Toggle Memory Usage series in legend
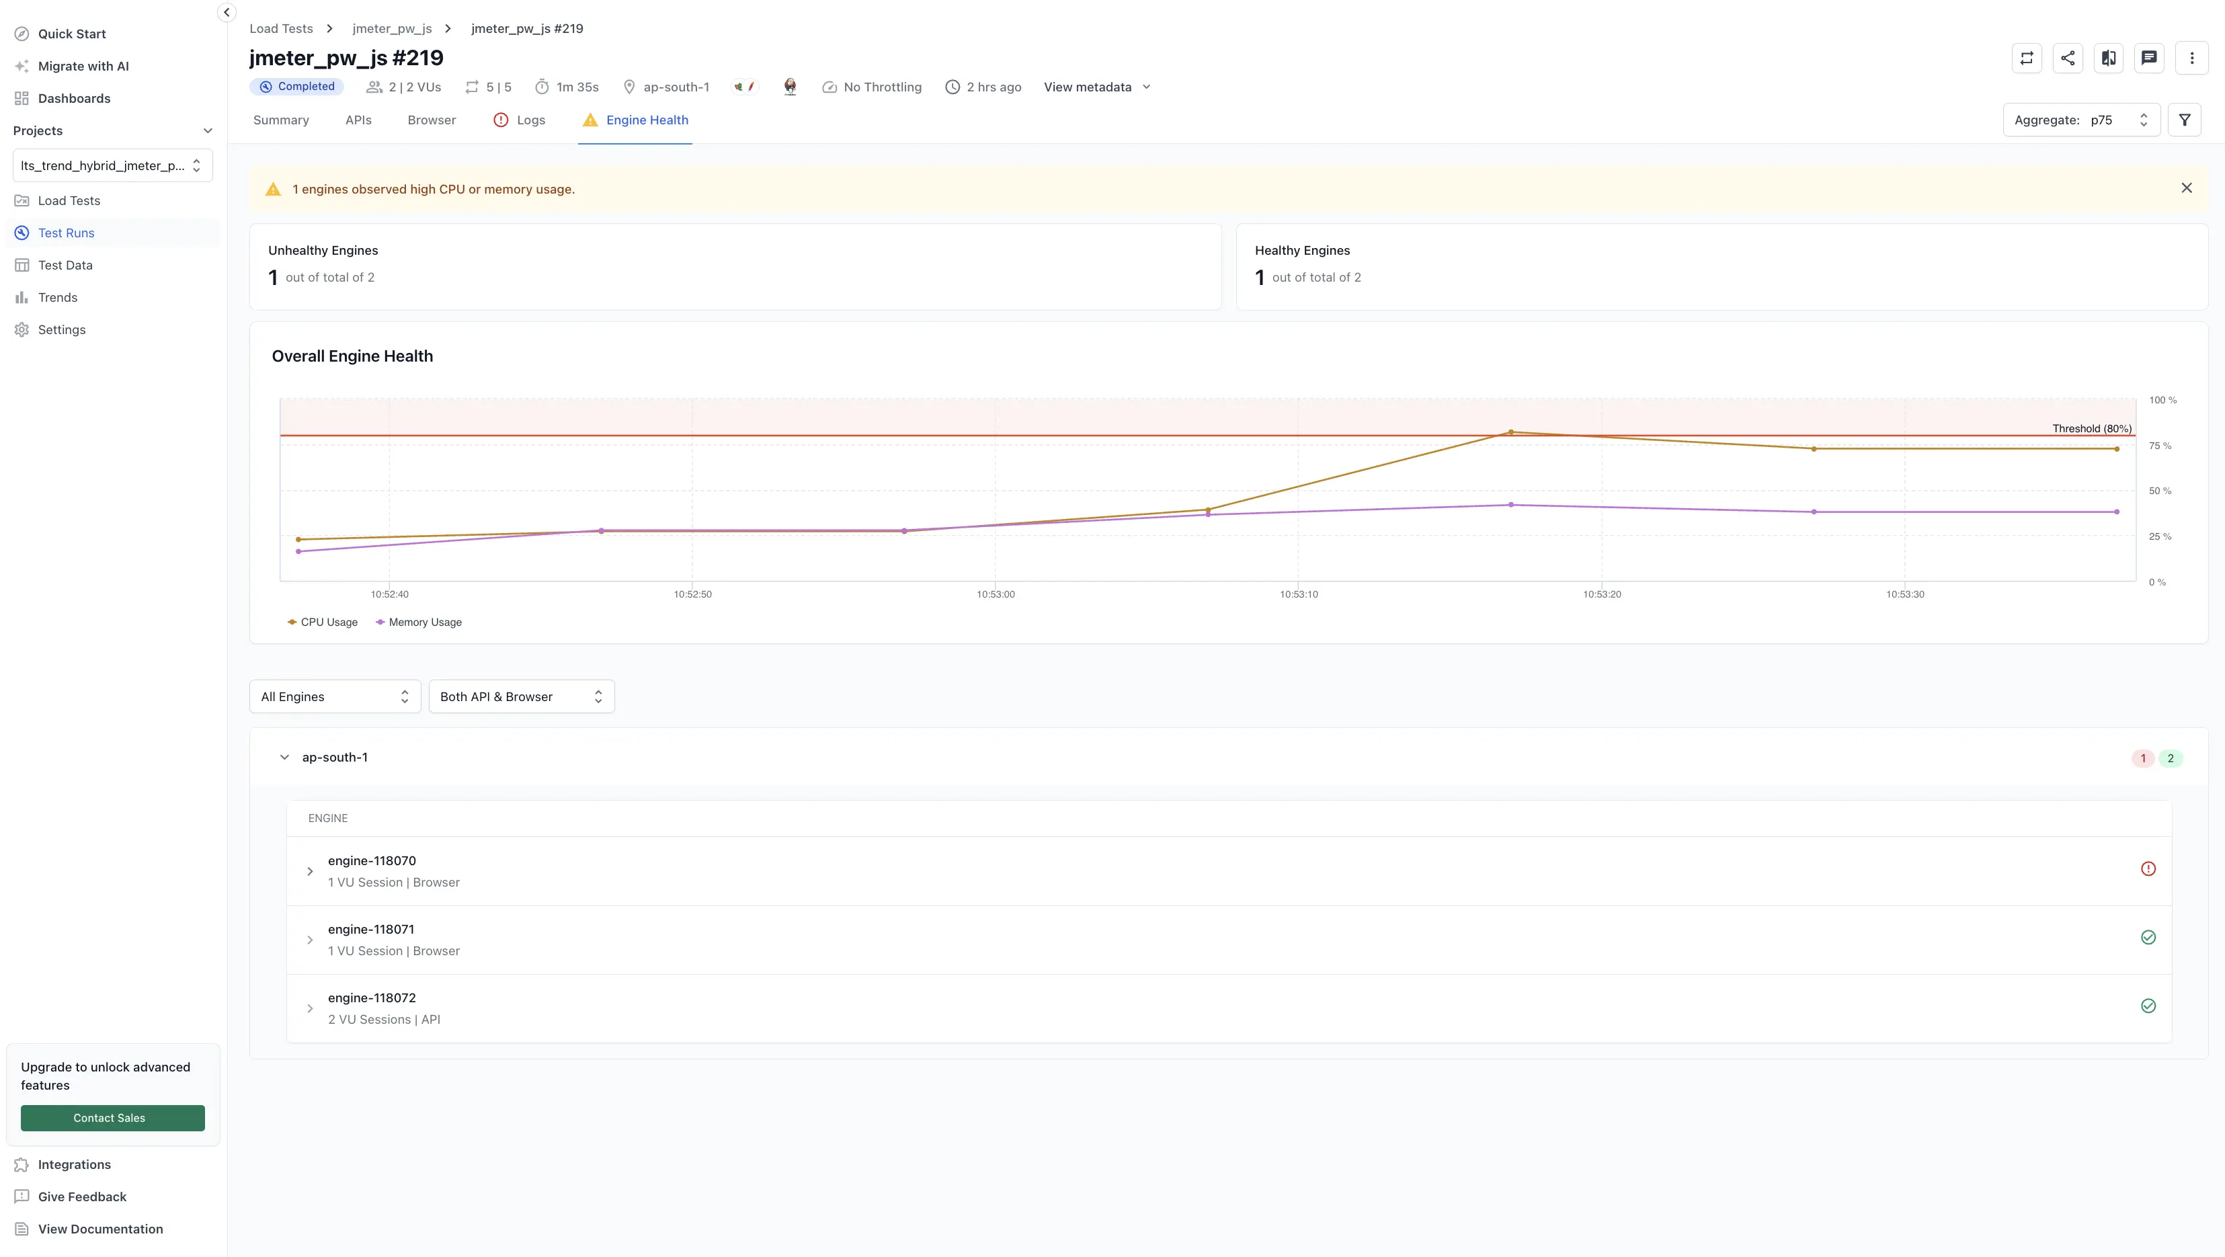This screenshot has width=2225, height=1257. pos(419,622)
